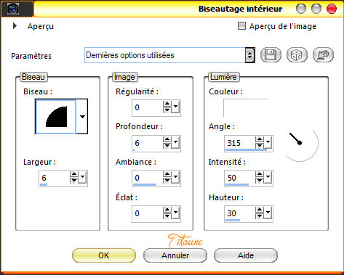344x275 pixels.
Task: Click the save preset floppy disk icon
Action: [x=271, y=55]
